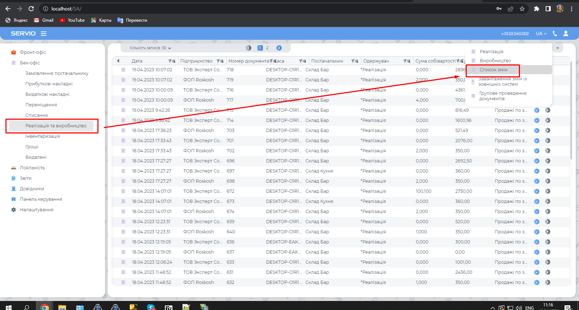Toggle blue checkmark status for document 633
Image resolution: width=579 pixels, height=310 pixels.
[537, 262]
